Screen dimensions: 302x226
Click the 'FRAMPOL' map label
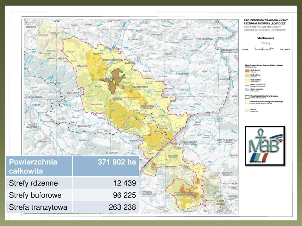82,66
